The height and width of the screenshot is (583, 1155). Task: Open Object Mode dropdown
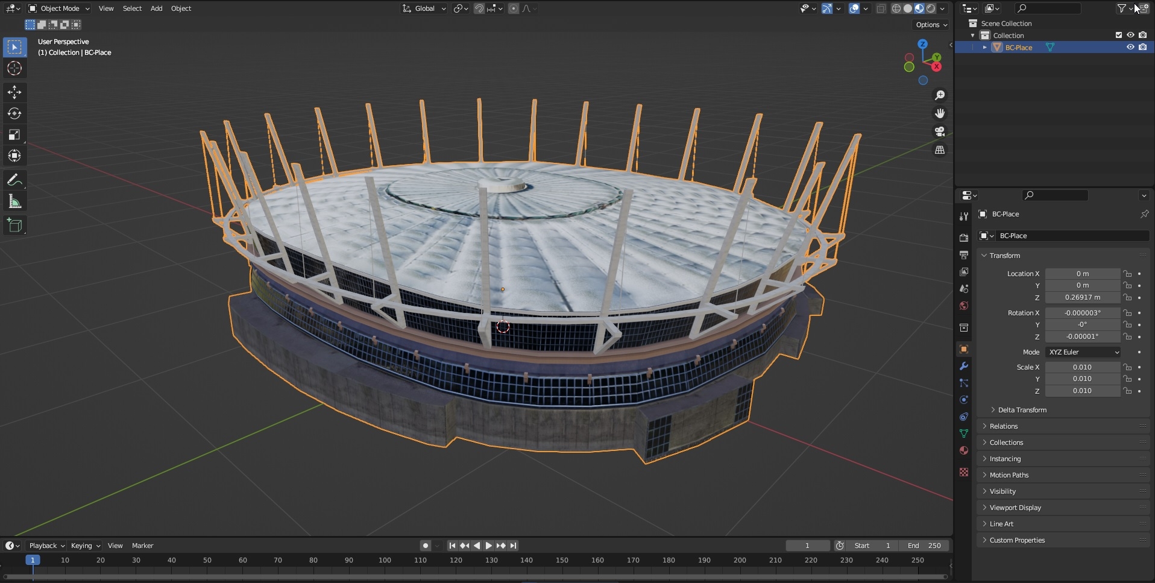(59, 8)
